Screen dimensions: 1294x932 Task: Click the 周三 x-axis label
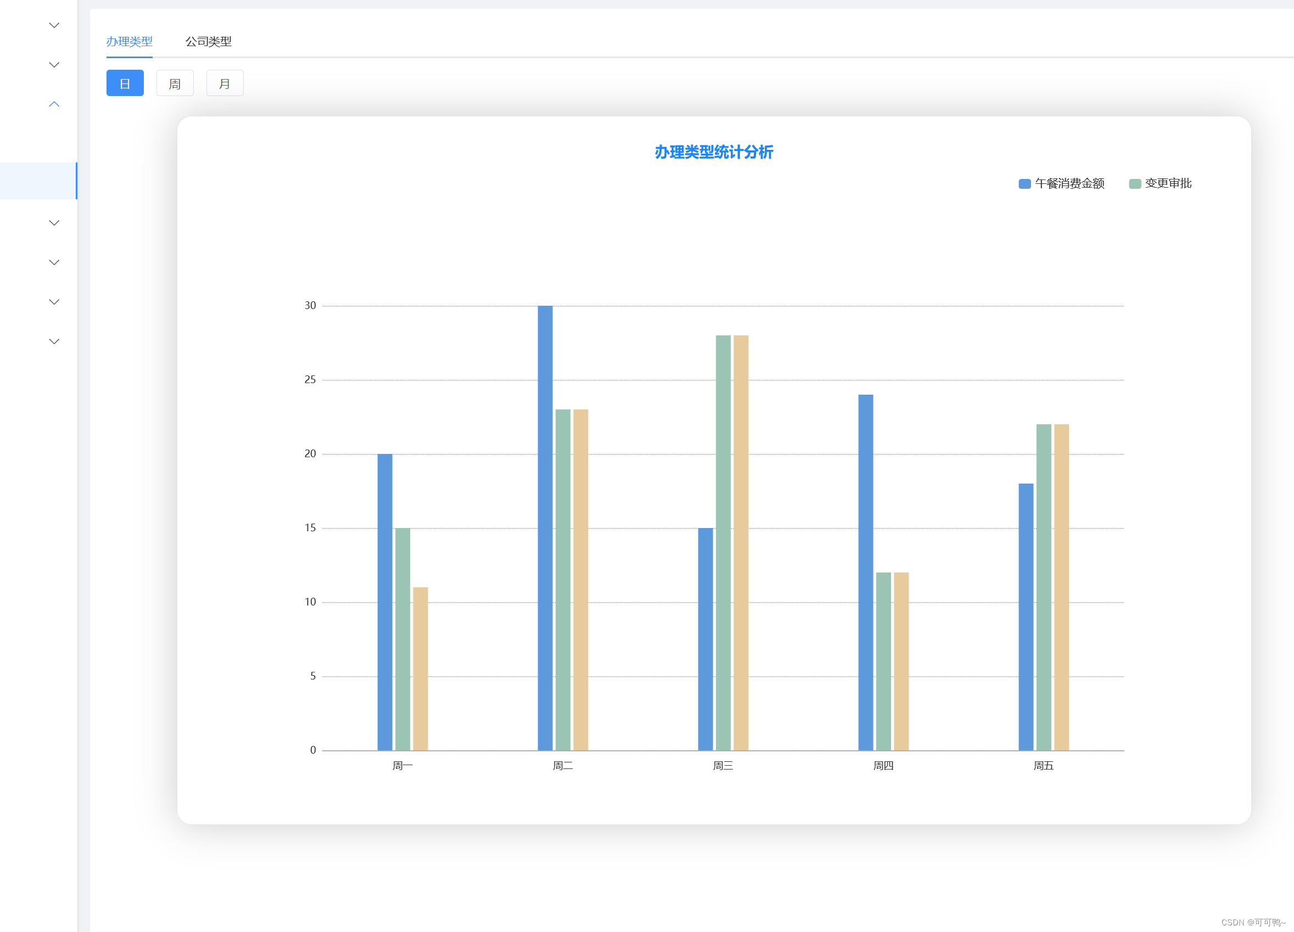pyautogui.click(x=723, y=766)
